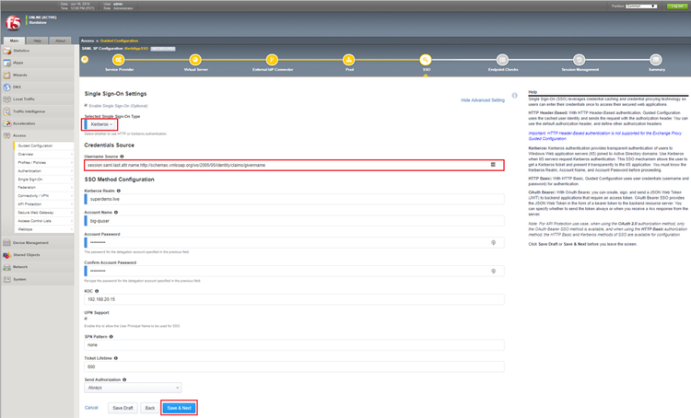
Task: Click the Local Traffic sidebar icon
Action: [x=7, y=99]
